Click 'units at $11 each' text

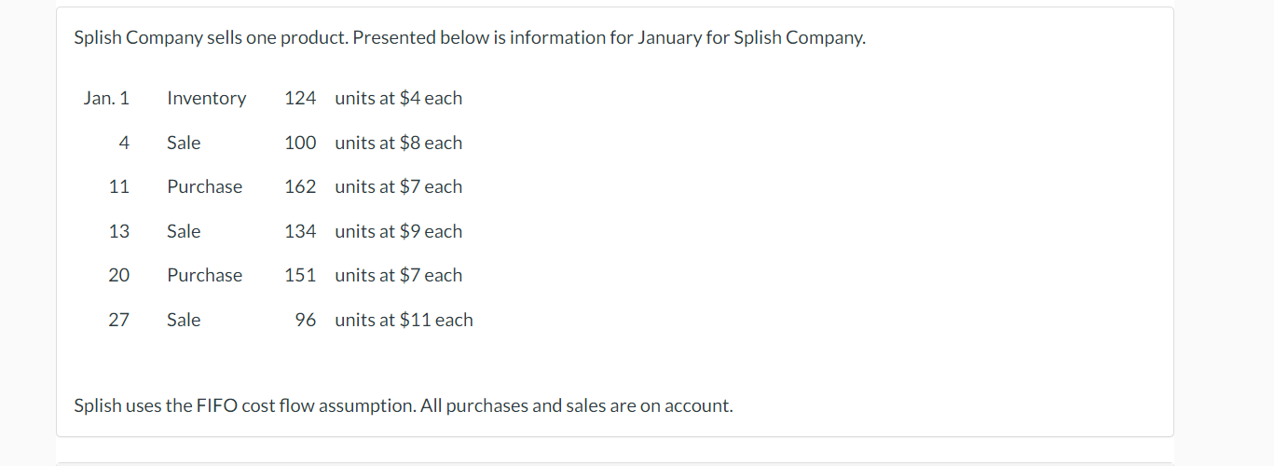pos(404,320)
